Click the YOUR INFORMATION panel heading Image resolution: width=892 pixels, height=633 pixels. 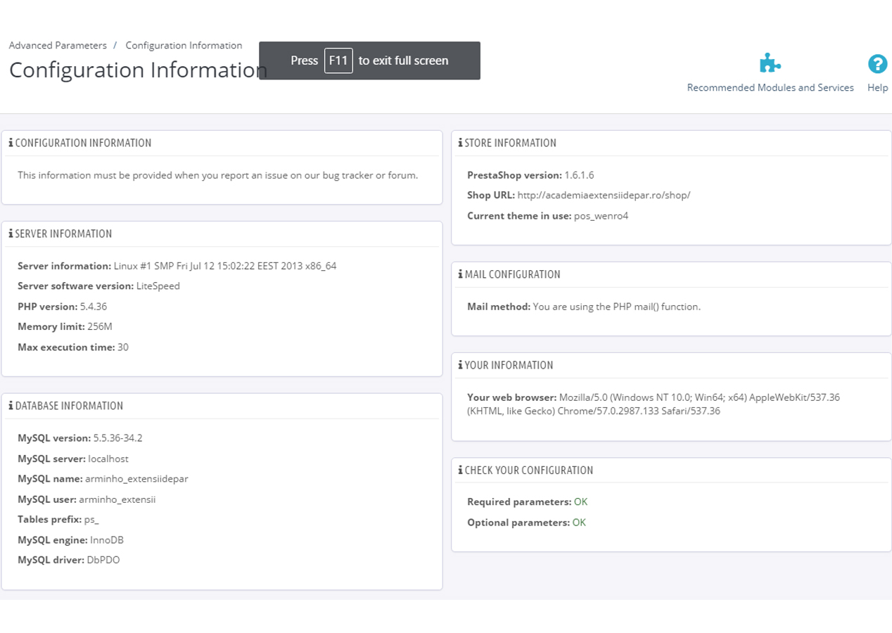click(x=509, y=365)
